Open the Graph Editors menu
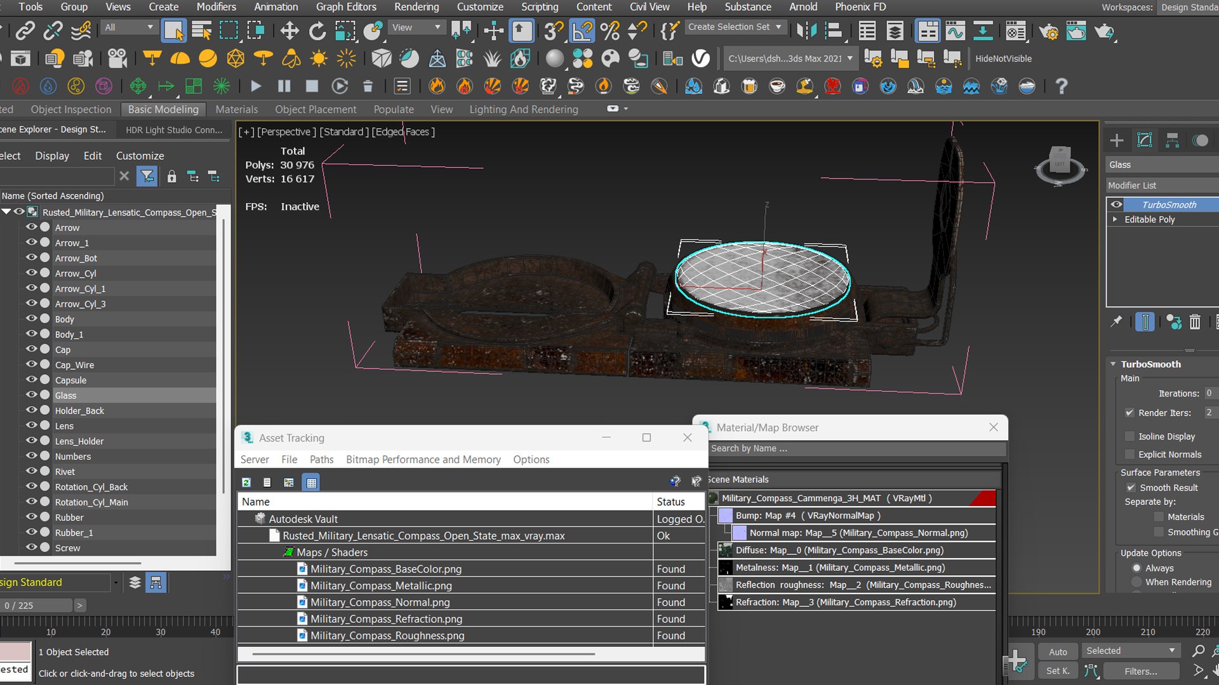 (x=346, y=7)
